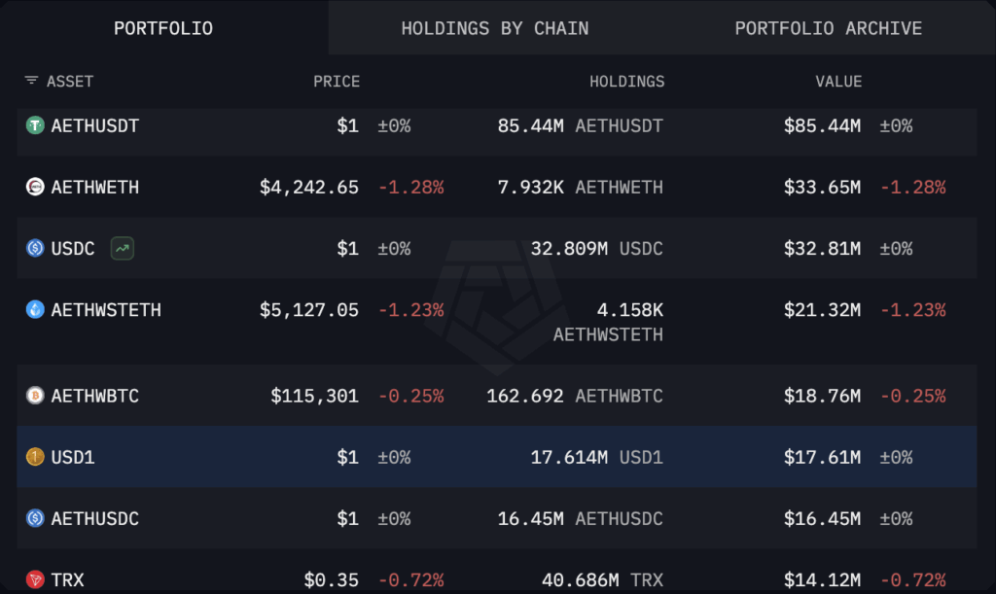The image size is (996, 594).
Task: Sort by the HOLDINGS column header
Action: [627, 82]
